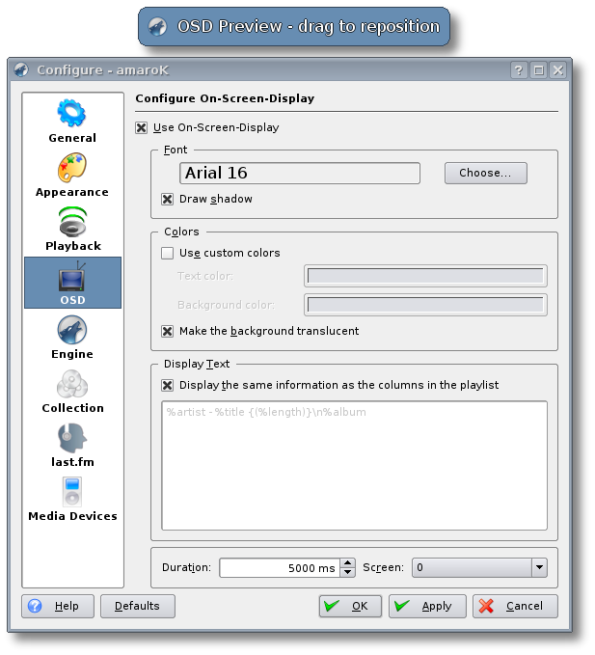
Task: Click the OSD Preview banner
Action: click(x=294, y=26)
